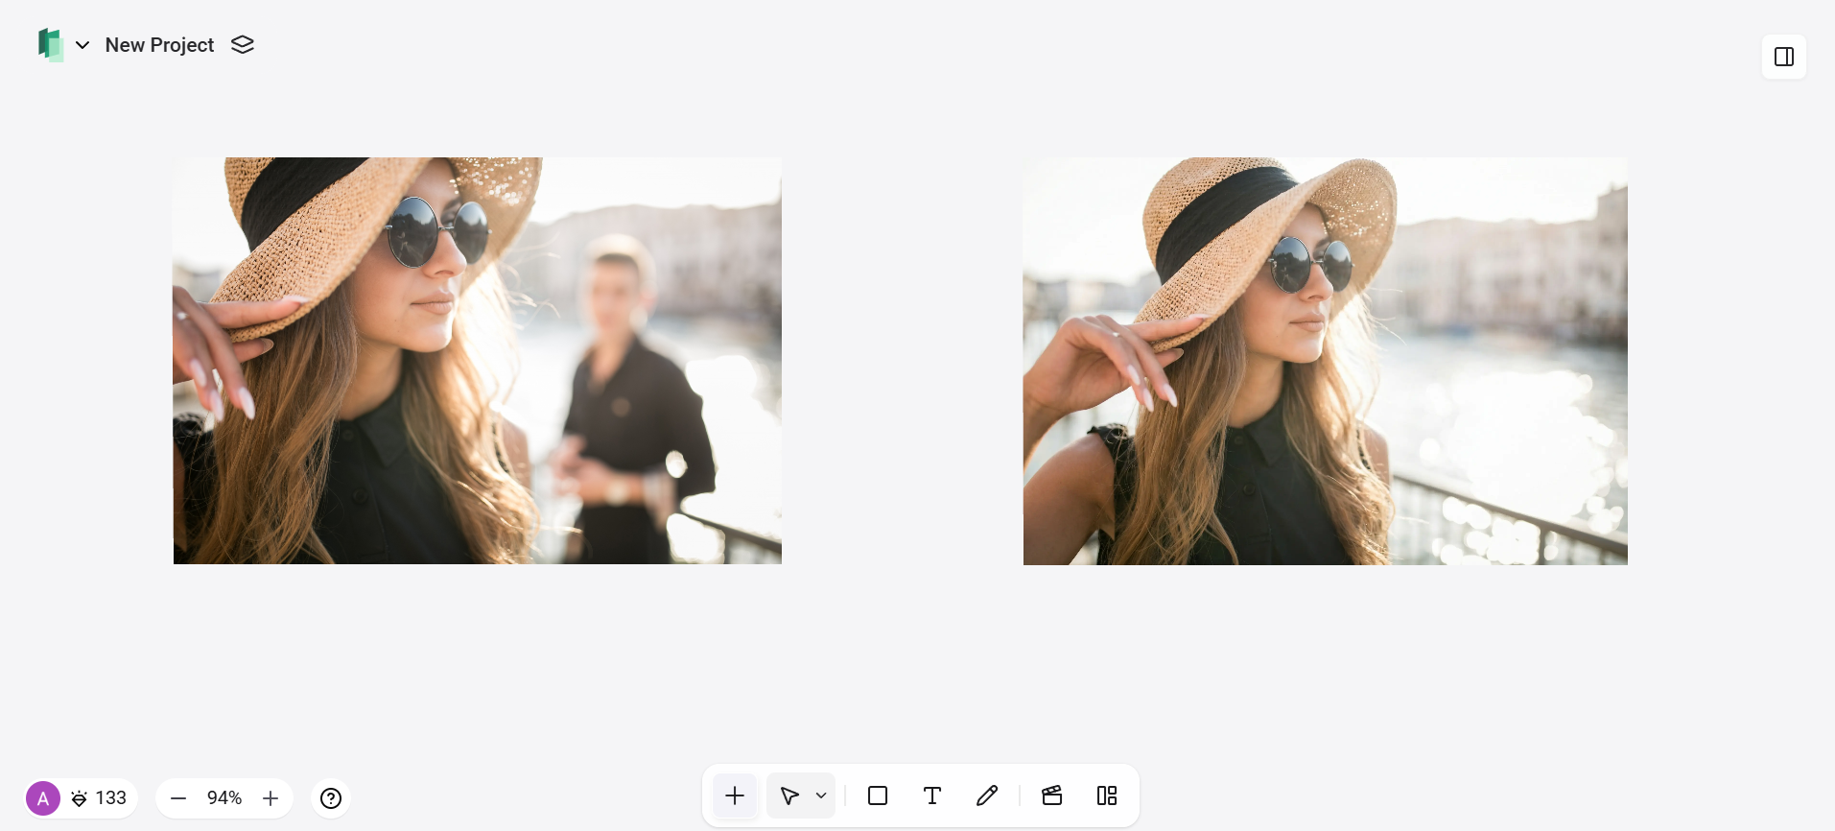Expand the pointer tool options chevron
Image resolution: width=1835 pixels, height=831 pixels.
click(x=821, y=795)
